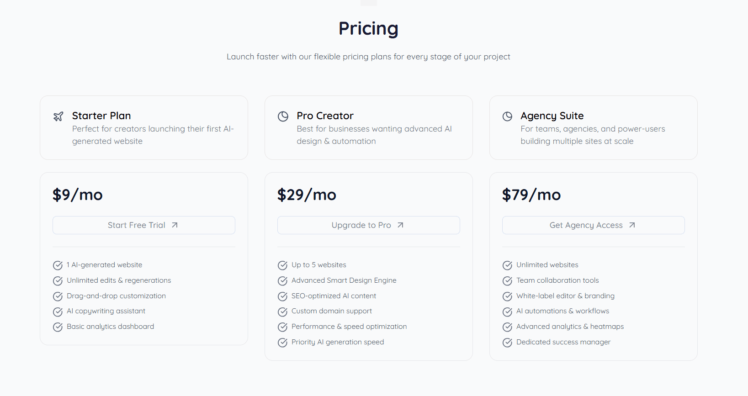Click the arrow icon inside Get Agency Access
This screenshot has height=396, width=748.
(632, 225)
